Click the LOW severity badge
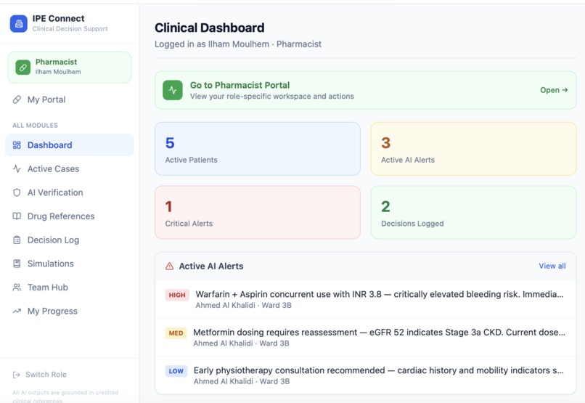 pyautogui.click(x=176, y=371)
